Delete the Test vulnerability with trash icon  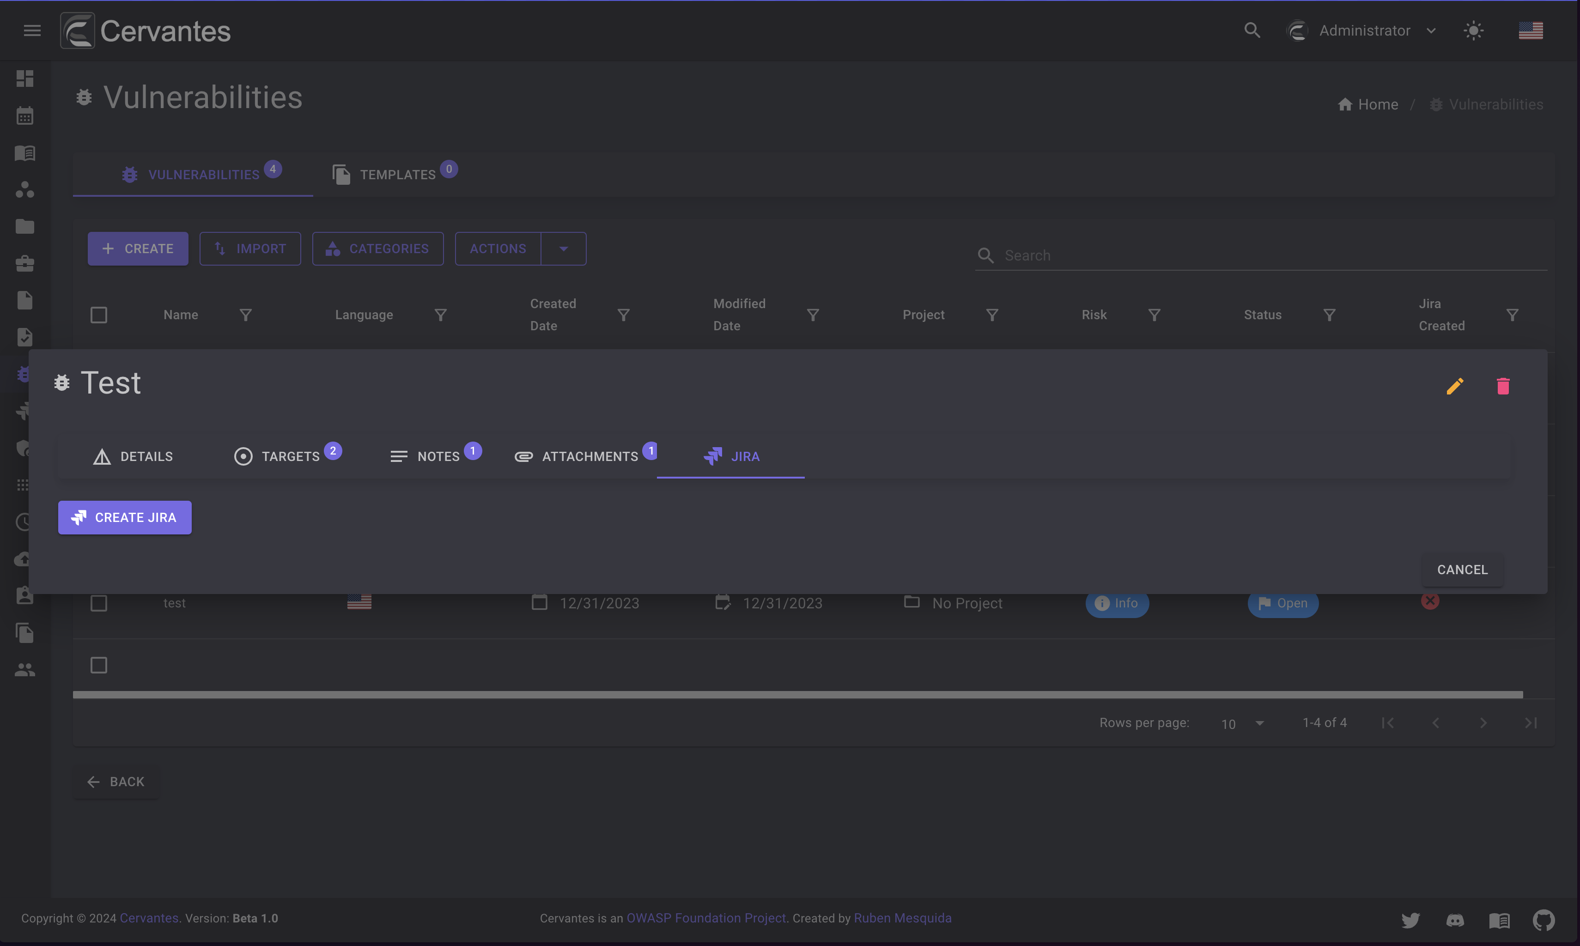[x=1503, y=386]
